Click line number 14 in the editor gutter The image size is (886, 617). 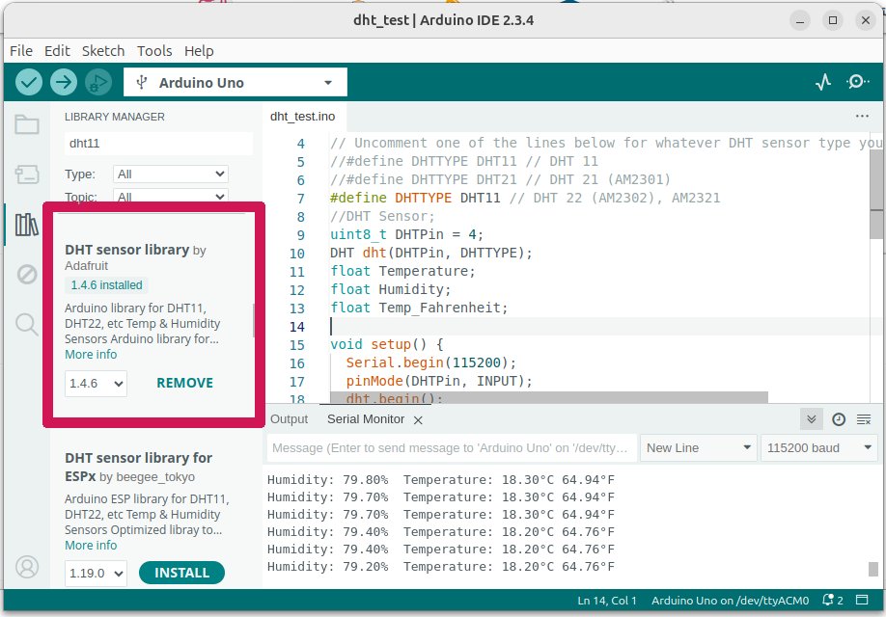point(297,327)
